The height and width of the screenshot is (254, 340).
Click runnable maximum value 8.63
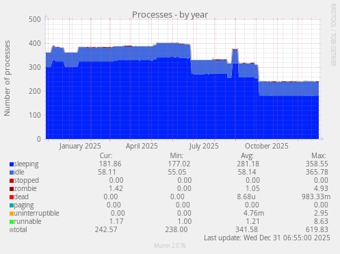click(321, 221)
